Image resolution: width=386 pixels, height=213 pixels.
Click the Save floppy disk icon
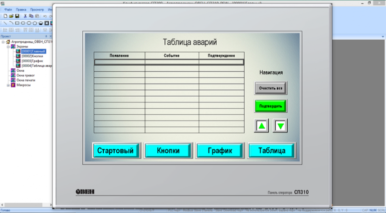[x=17, y=16]
